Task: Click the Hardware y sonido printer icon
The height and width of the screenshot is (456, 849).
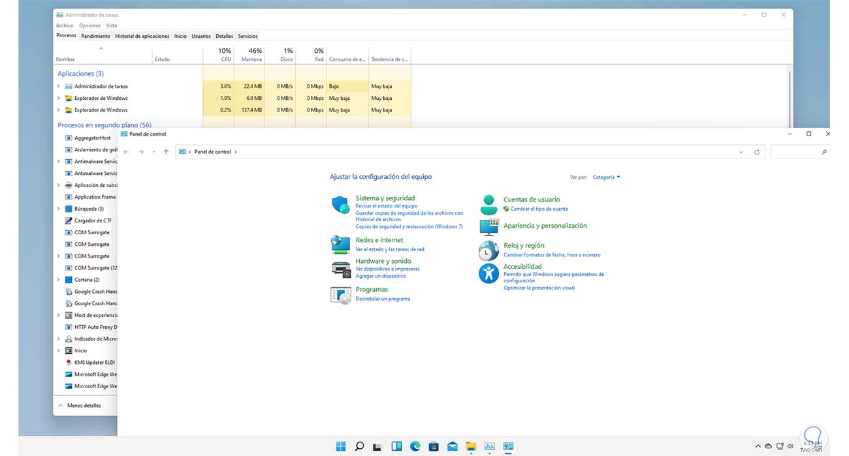Action: [340, 267]
